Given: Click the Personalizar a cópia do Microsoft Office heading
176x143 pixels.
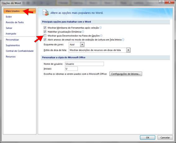Looking at the screenshot, I should (64, 57).
